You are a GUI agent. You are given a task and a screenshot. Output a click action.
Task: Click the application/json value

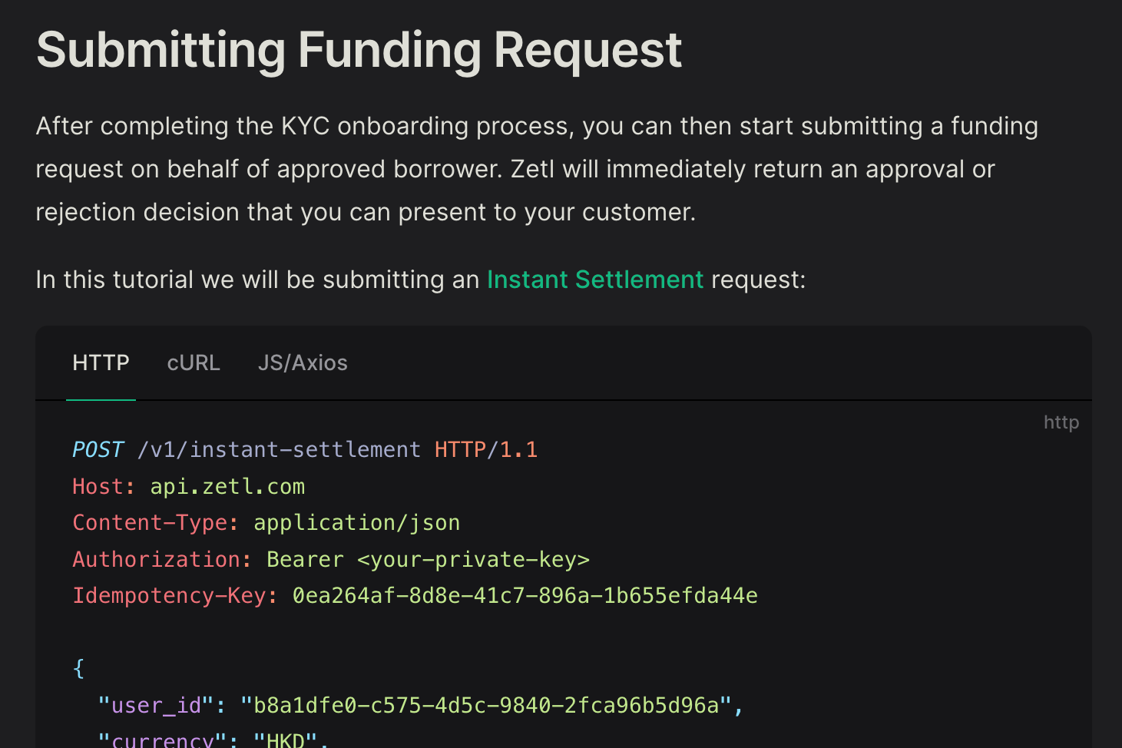coord(356,523)
